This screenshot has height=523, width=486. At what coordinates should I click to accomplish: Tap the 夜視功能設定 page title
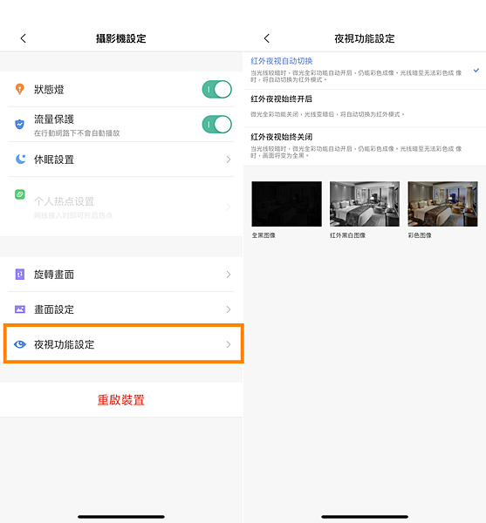click(x=365, y=38)
